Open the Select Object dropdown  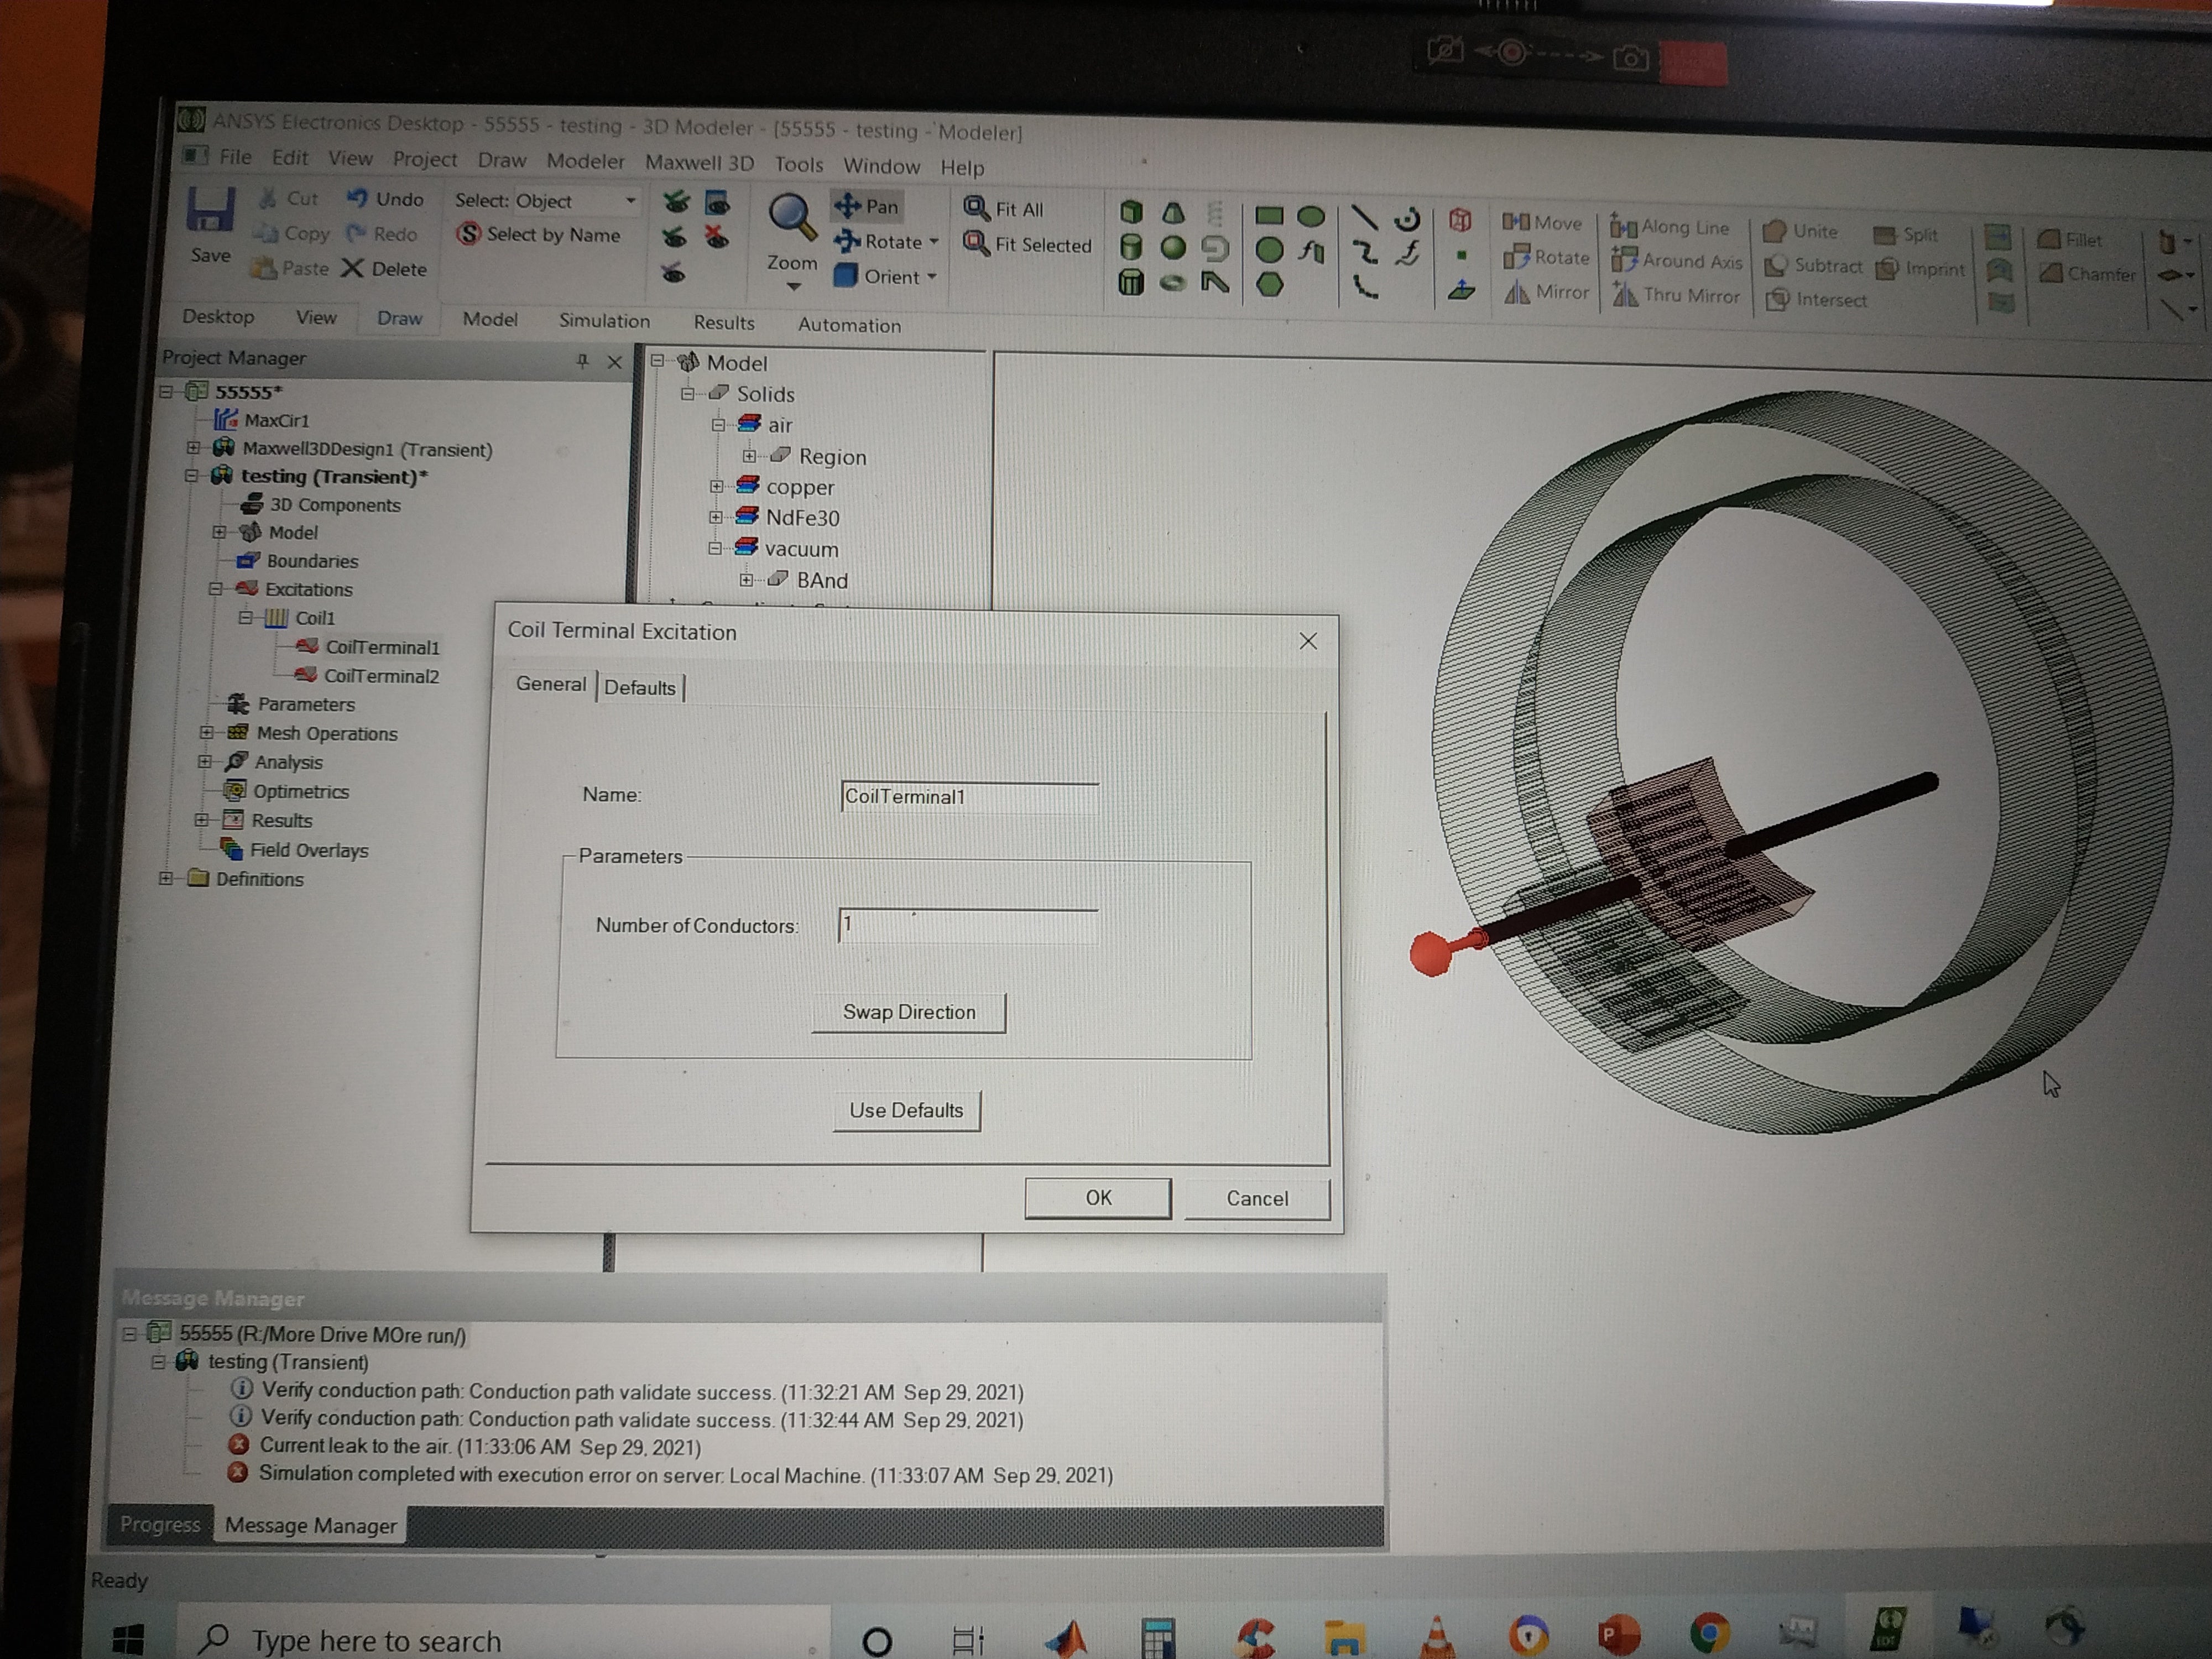(630, 201)
